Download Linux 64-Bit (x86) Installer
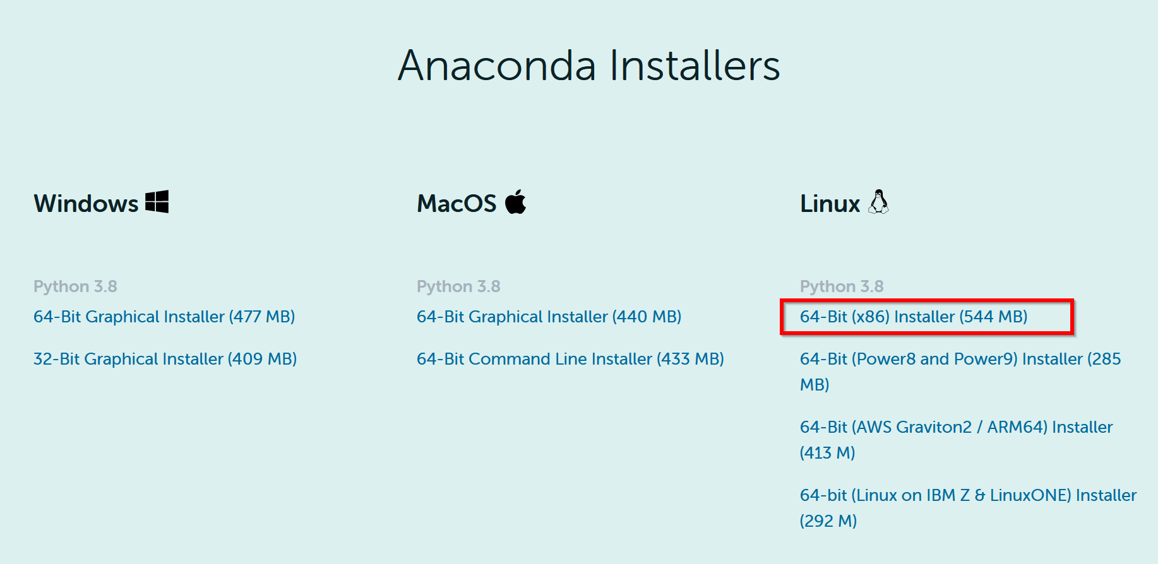Image resolution: width=1158 pixels, height=564 pixels. (x=914, y=317)
